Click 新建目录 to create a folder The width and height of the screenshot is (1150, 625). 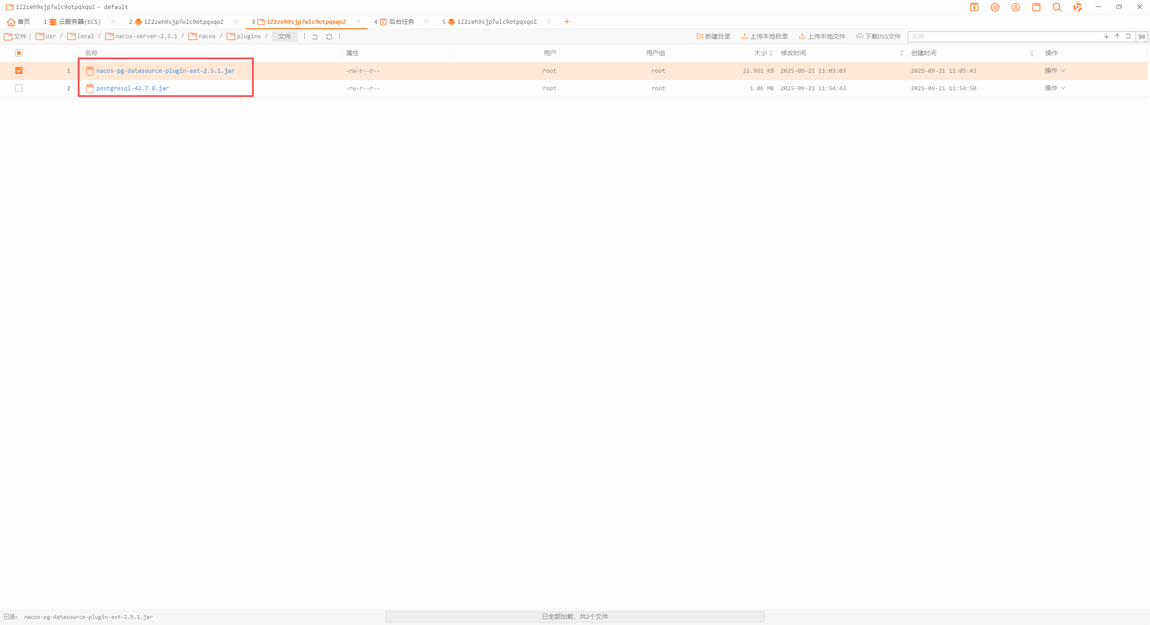tap(714, 36)
